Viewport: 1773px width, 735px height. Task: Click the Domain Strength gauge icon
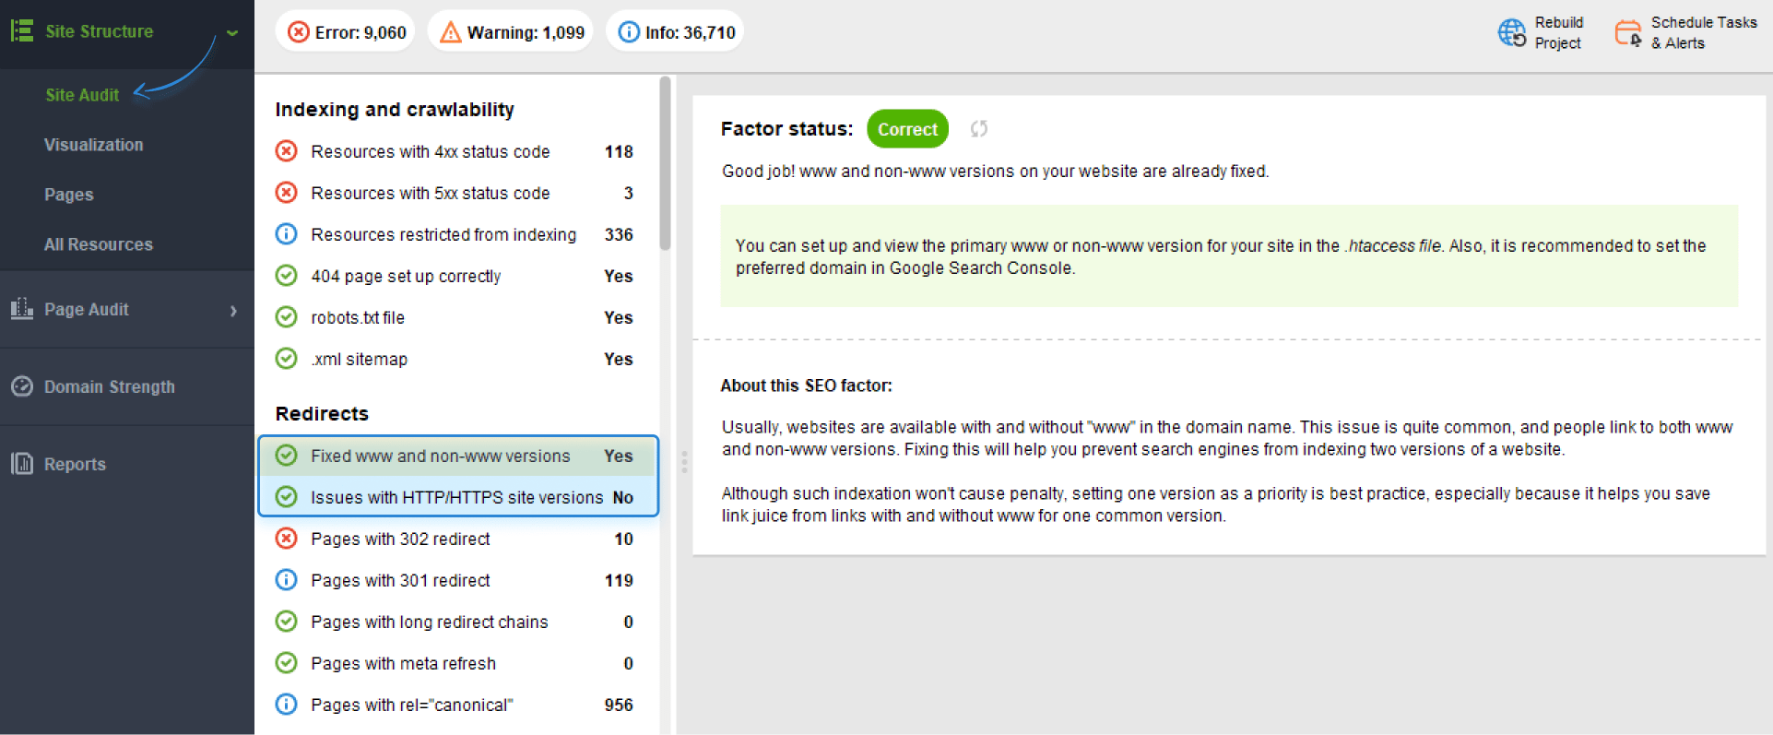[x=22, y=386]
